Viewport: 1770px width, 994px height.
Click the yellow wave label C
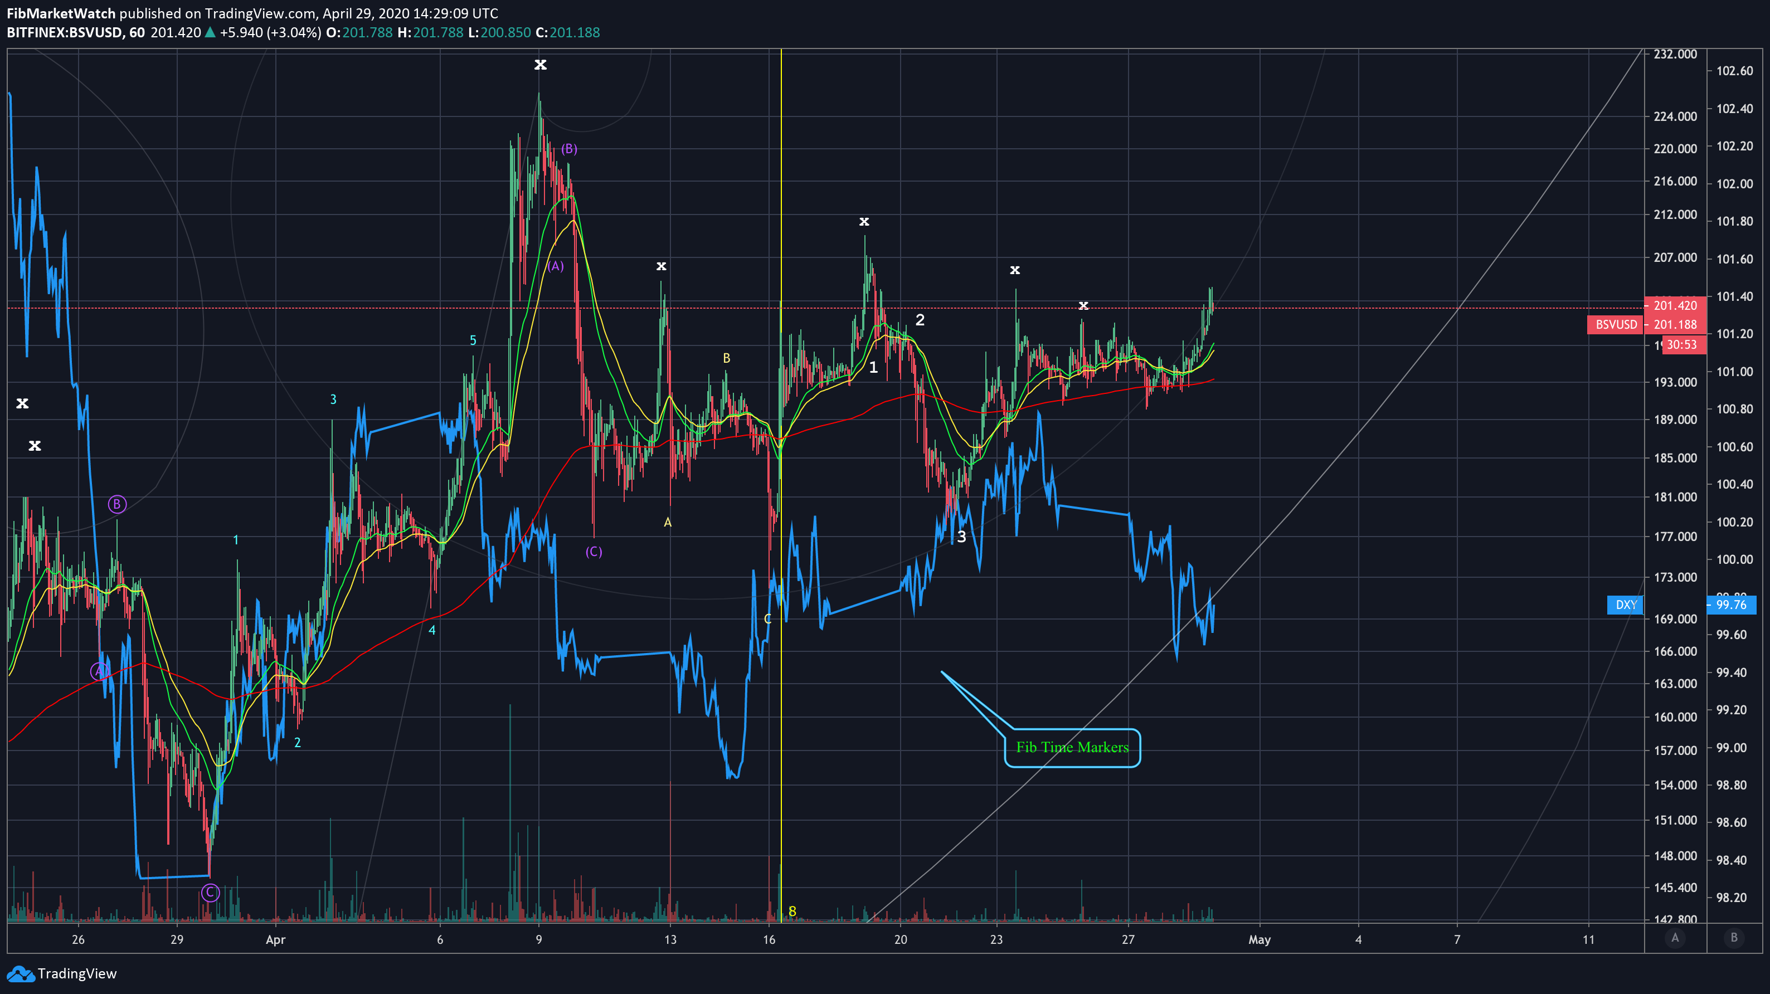click(x=767, y=620)
